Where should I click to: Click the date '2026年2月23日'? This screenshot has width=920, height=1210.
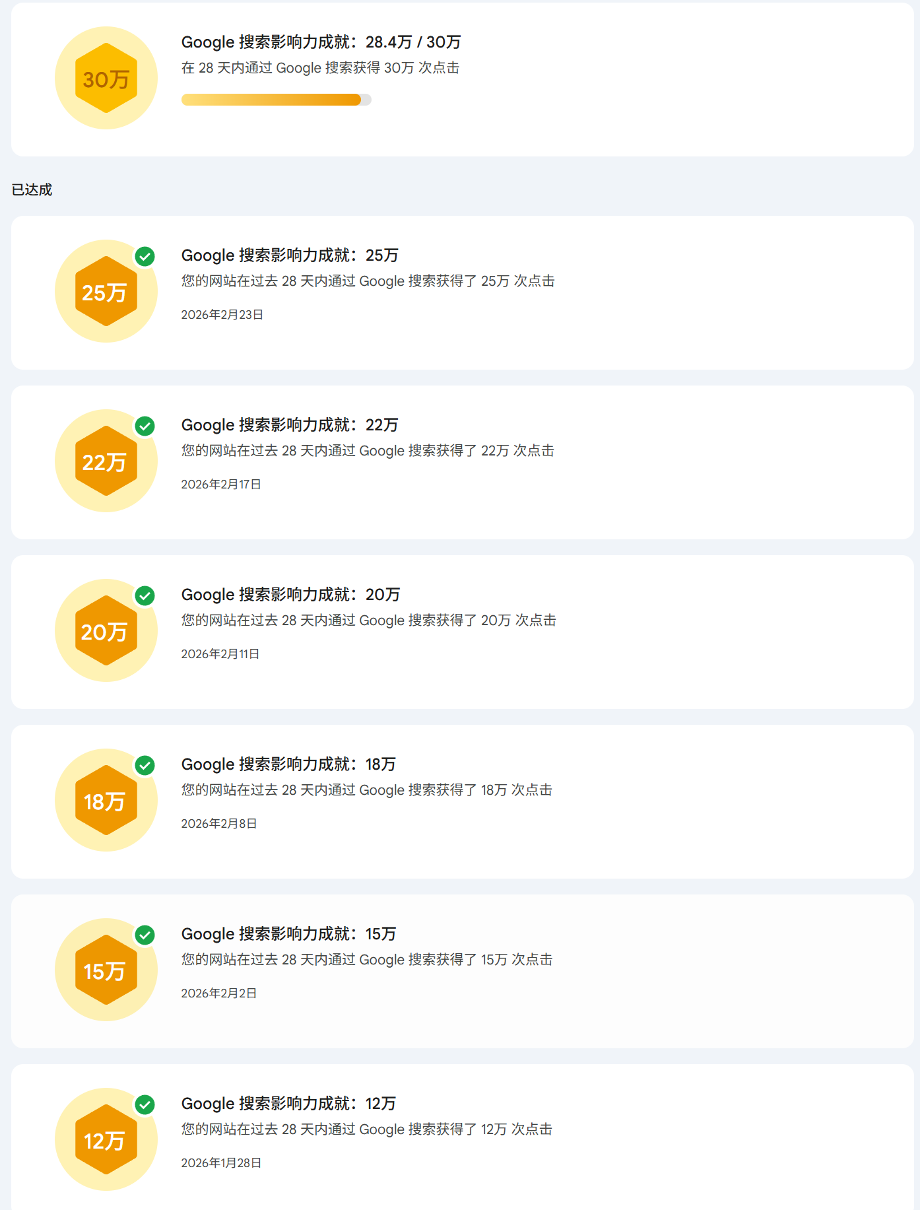(x=222, y=315)
